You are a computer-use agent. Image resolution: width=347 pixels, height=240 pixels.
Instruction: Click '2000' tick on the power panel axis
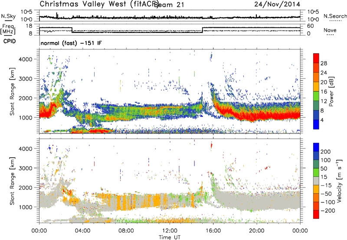[x=25, y=98]
